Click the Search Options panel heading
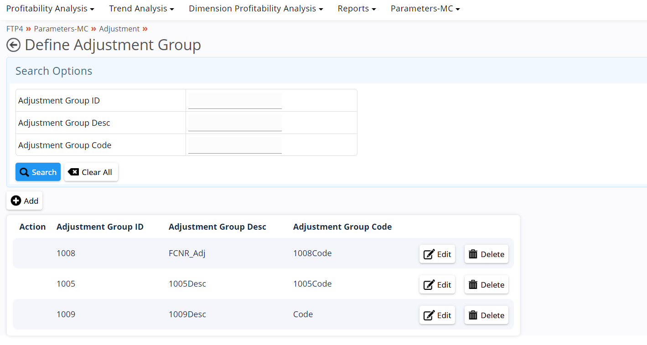The height and width of the screenshot is (345, 647). [54, 71]
